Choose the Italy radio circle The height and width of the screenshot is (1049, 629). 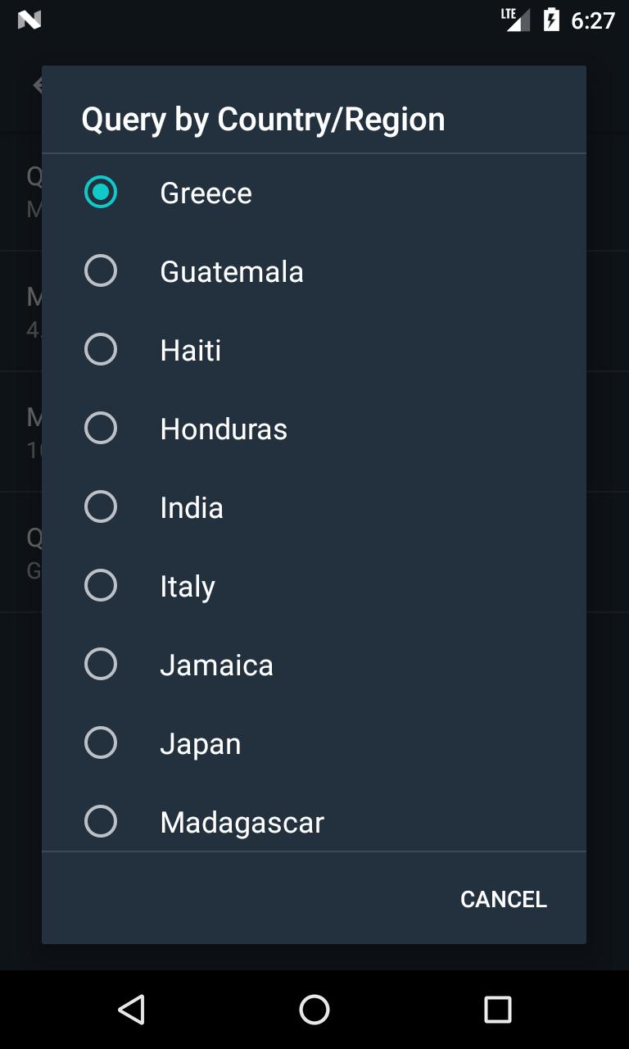click(101, 586)
